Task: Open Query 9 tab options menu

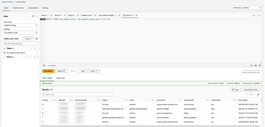Action: point(75,15)
